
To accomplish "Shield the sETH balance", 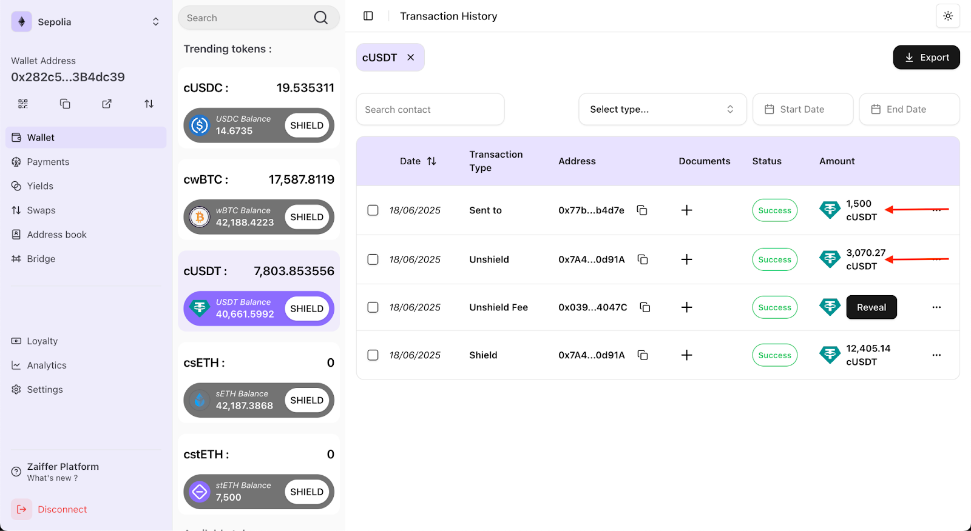I will pos(307,400).
